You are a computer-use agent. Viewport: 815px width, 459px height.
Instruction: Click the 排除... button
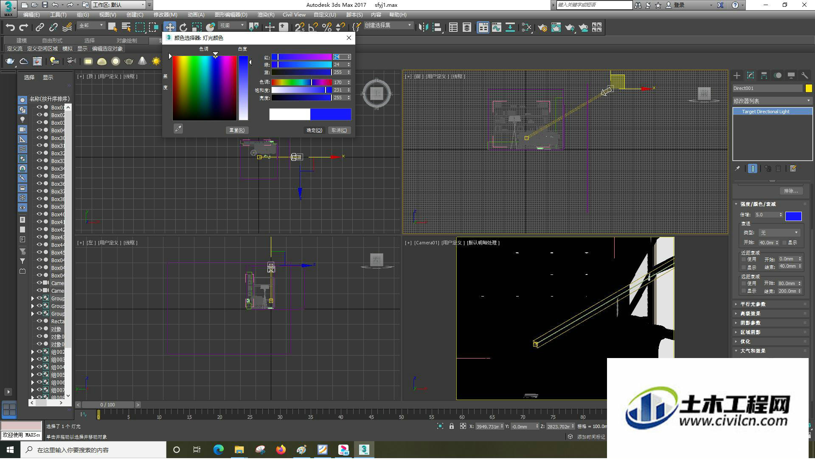click(x=791, y=191)
